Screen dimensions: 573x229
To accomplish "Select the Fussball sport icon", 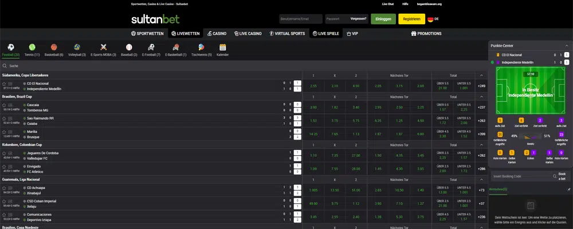I will click(11, 48).
